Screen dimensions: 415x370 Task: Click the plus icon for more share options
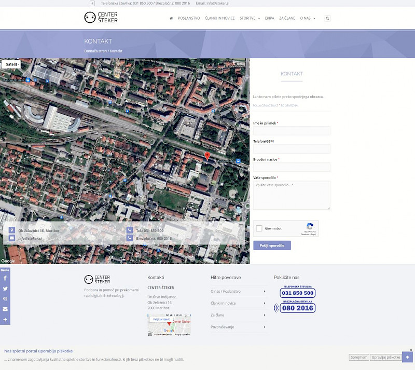(x=5, y=320)
